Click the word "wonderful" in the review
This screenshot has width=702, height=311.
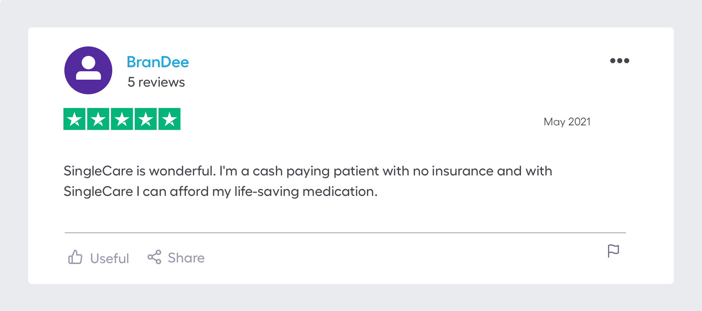(x=182, y=171)
